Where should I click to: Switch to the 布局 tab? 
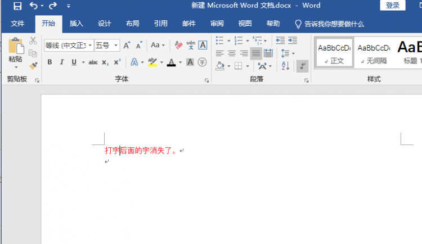click(132, 24)
